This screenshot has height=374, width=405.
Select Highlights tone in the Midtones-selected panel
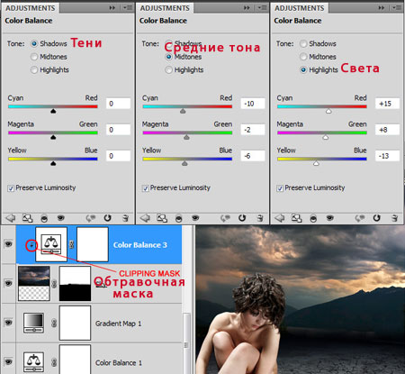[x=169, y=69]
